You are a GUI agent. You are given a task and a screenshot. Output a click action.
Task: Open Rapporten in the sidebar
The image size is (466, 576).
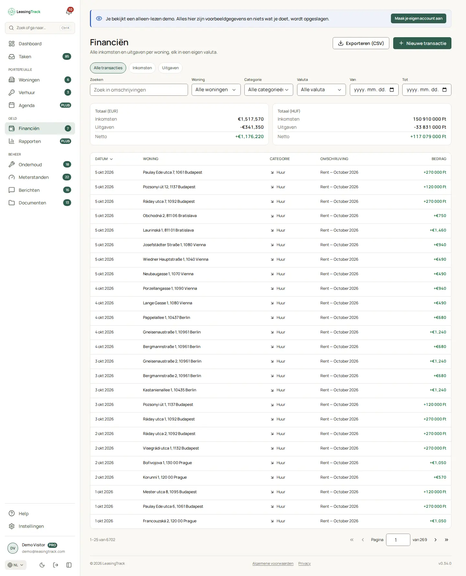pos(40,141)
